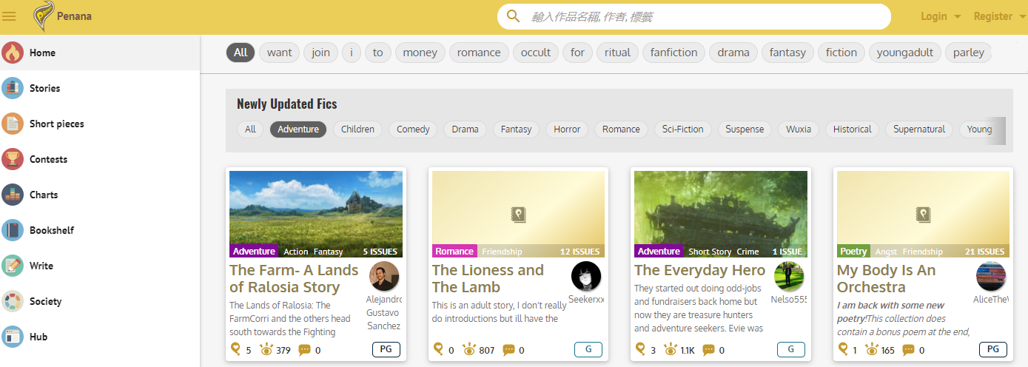Click the Hub newspaper icon
The height and width of the screenshot is (367, 1028).
click(x=13, y=337)
